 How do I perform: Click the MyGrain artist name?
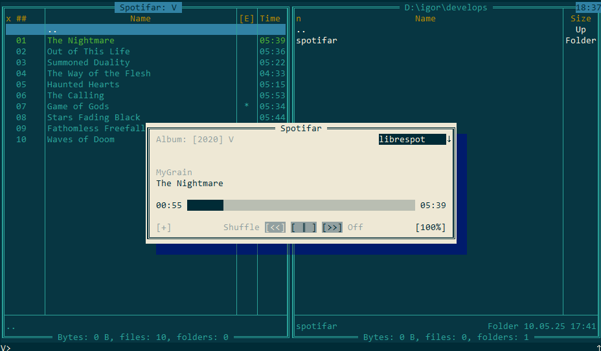(x=174, y=172)
